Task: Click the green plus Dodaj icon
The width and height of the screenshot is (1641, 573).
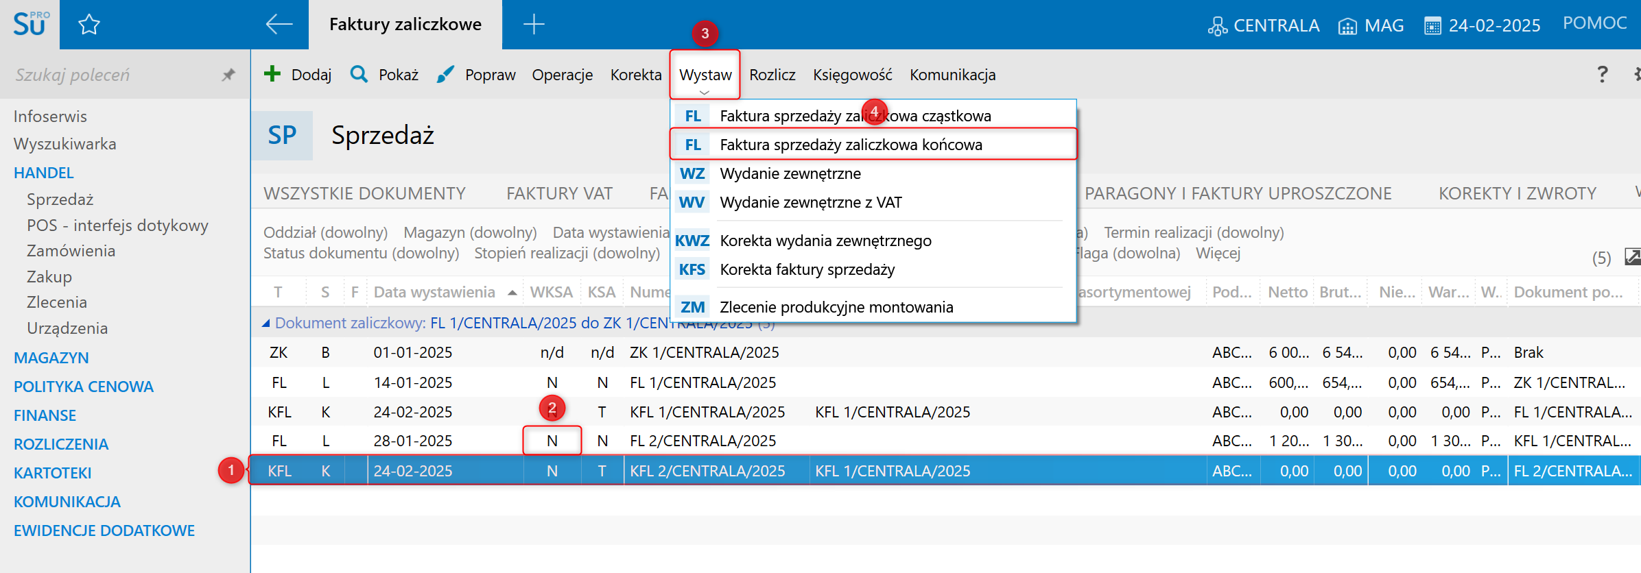Action: coord(272,74)
